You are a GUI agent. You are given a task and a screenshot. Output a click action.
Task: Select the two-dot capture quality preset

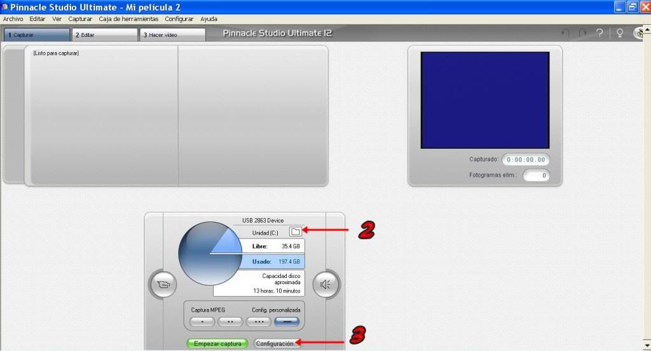[x=230, y=322]
